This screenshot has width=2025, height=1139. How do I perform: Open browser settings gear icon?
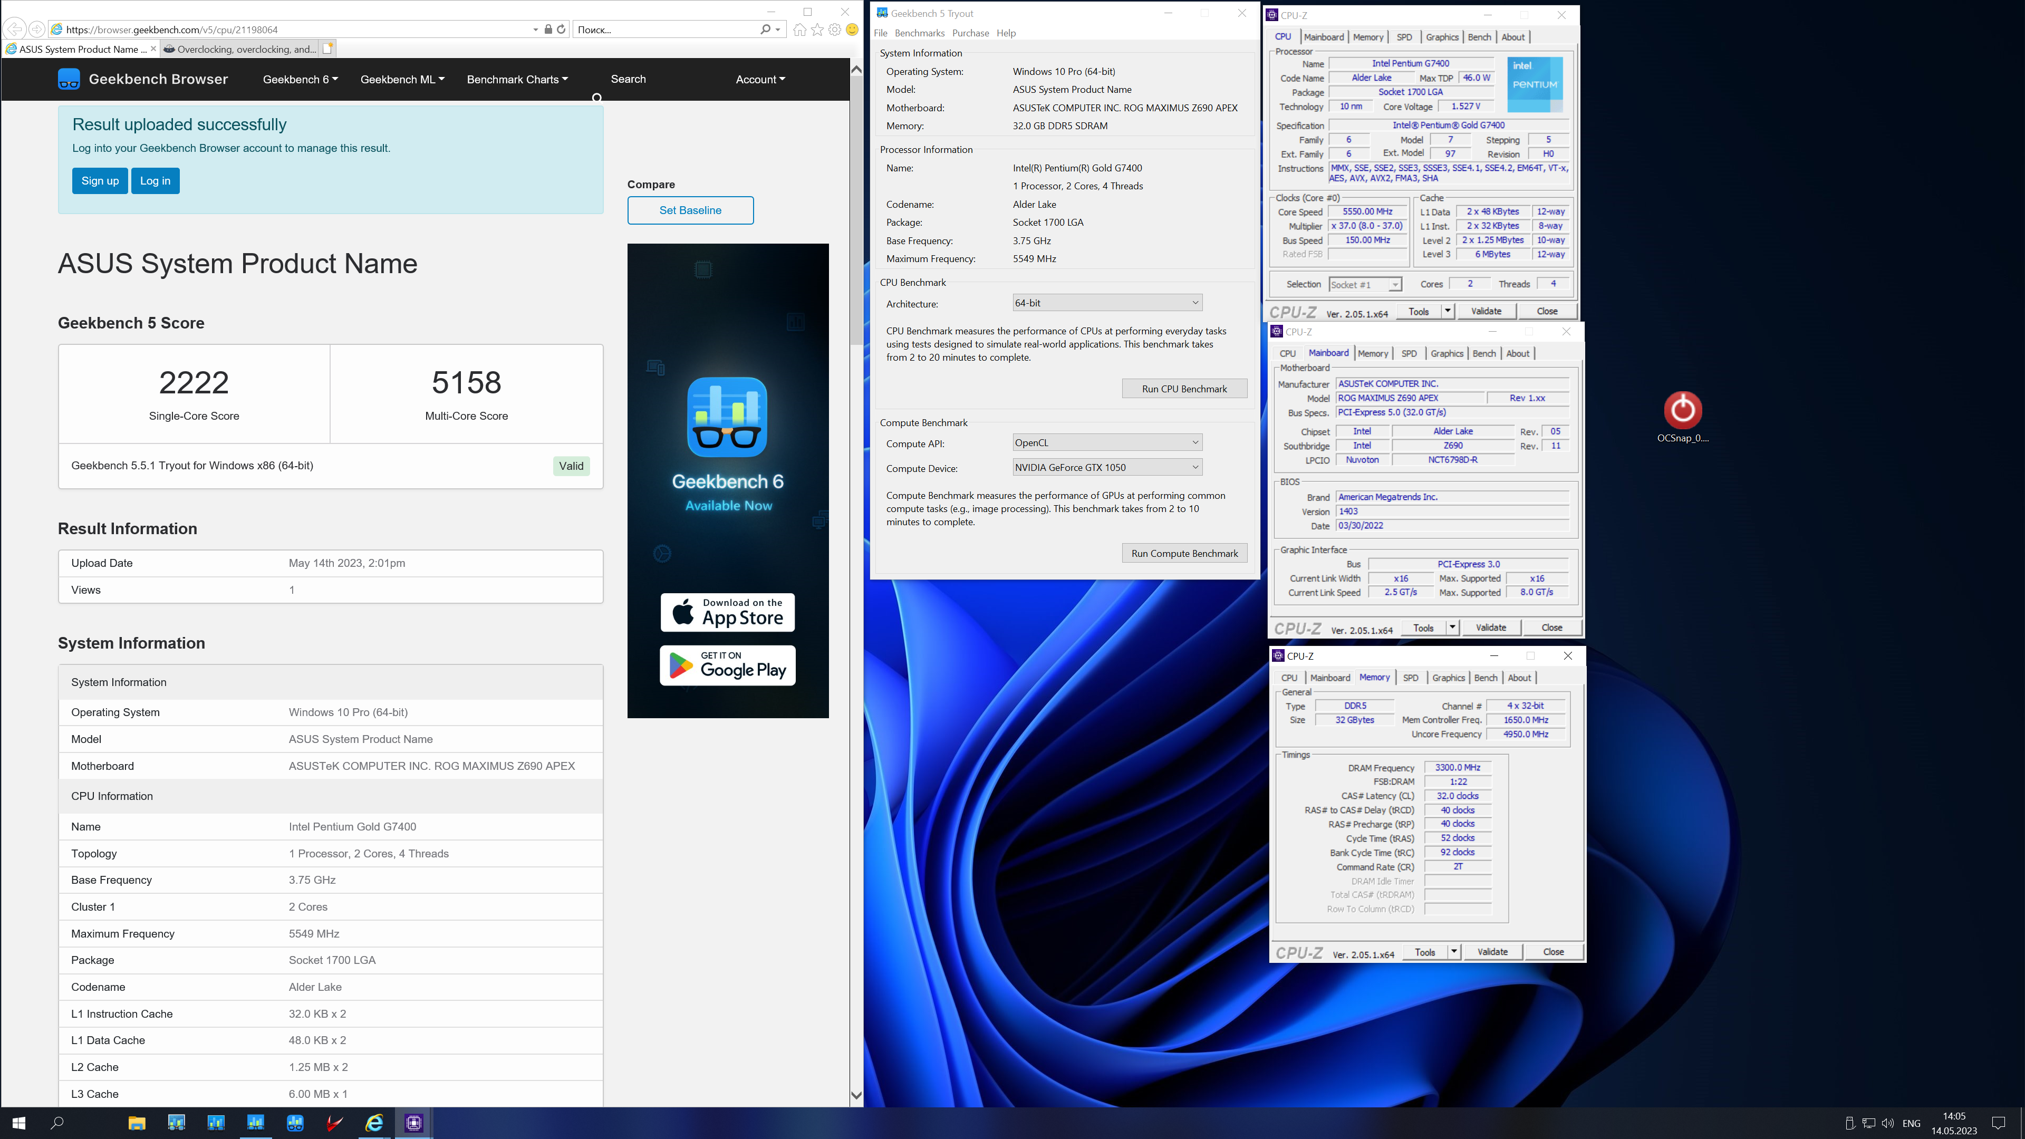tap(835, 29)
